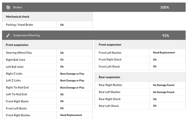Click the Brakes disc icon
Viewport: 194px width, 121px height.
click(x=8, y=7)
